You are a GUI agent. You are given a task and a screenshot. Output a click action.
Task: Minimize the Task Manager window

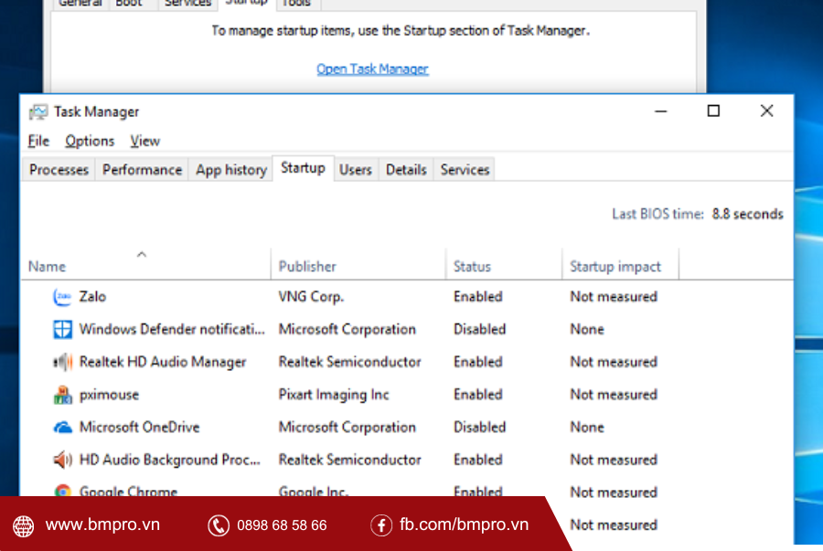(661, 111)
